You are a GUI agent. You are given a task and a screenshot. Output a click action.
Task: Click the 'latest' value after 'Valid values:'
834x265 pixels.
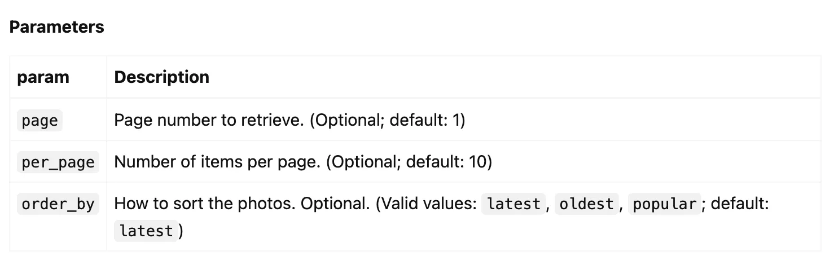tap(513, 204)
